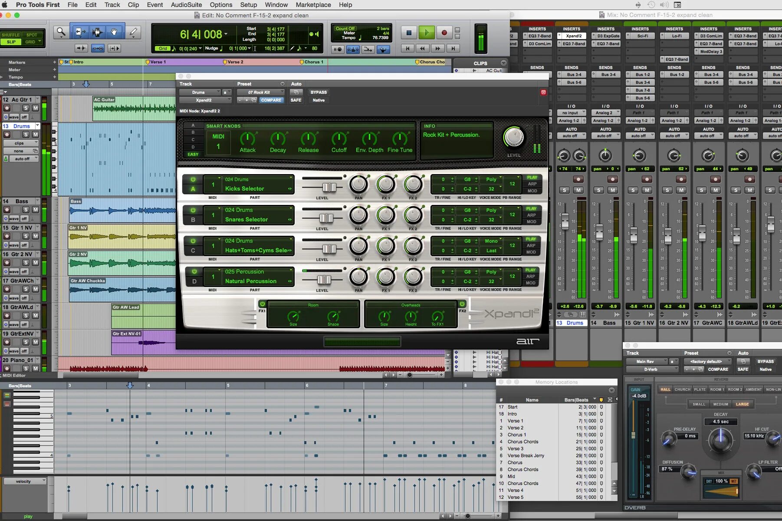Click the macOS volume menu bar icon

[x=664, y=5]
